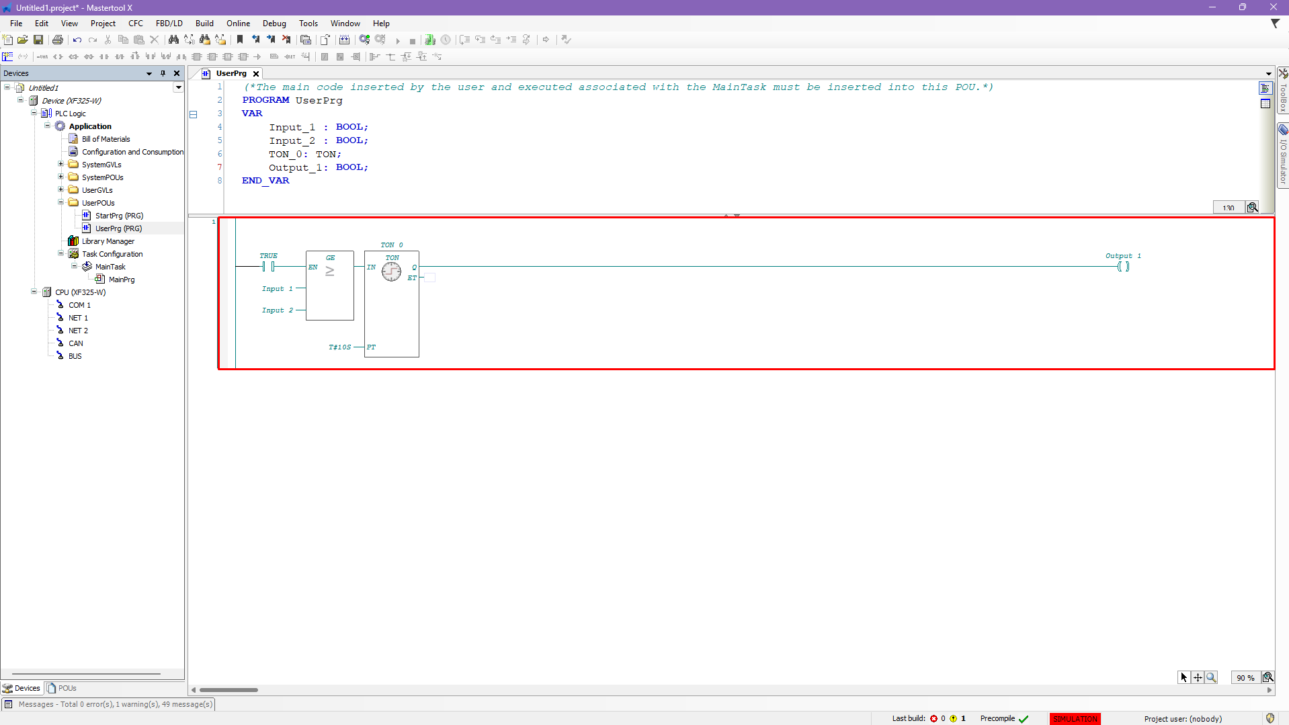Switch to the POUs tab
This screenshot has height=725, width=1289.
tap(62, 688)
